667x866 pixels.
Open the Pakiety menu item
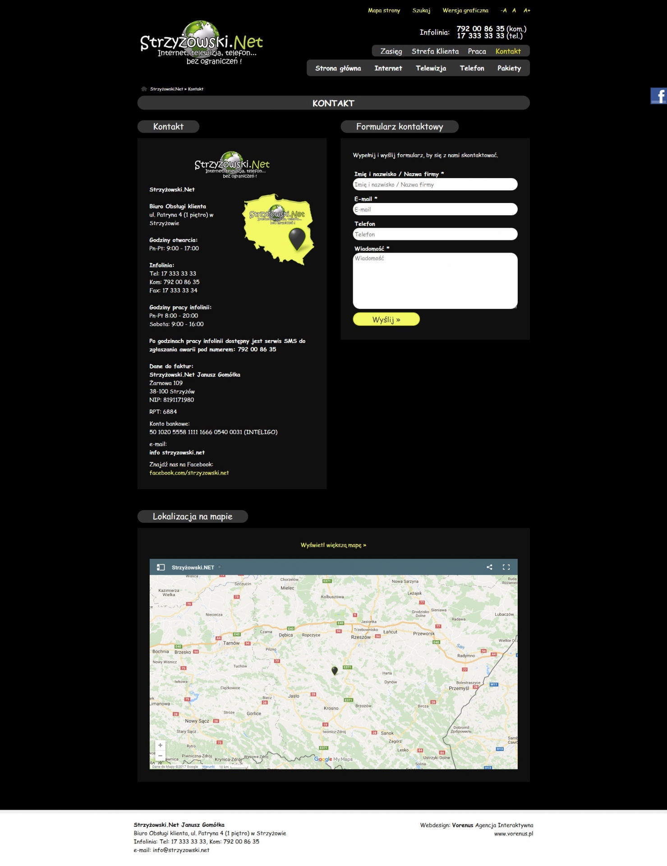[509, 68]
